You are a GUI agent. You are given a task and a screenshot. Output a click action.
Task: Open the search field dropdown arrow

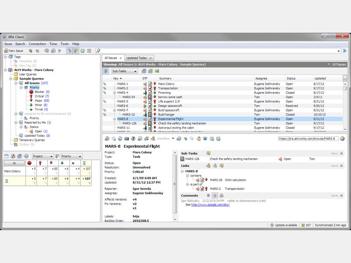pos(339,51)
